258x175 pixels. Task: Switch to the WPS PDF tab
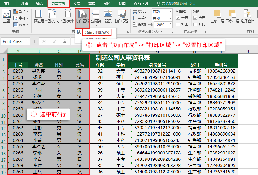coord(141,3)
